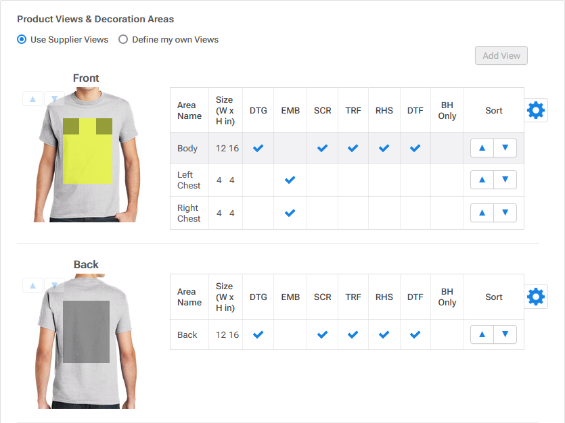
Task: Move the Left Chest row up in sort order
Action: coord(482,180)
